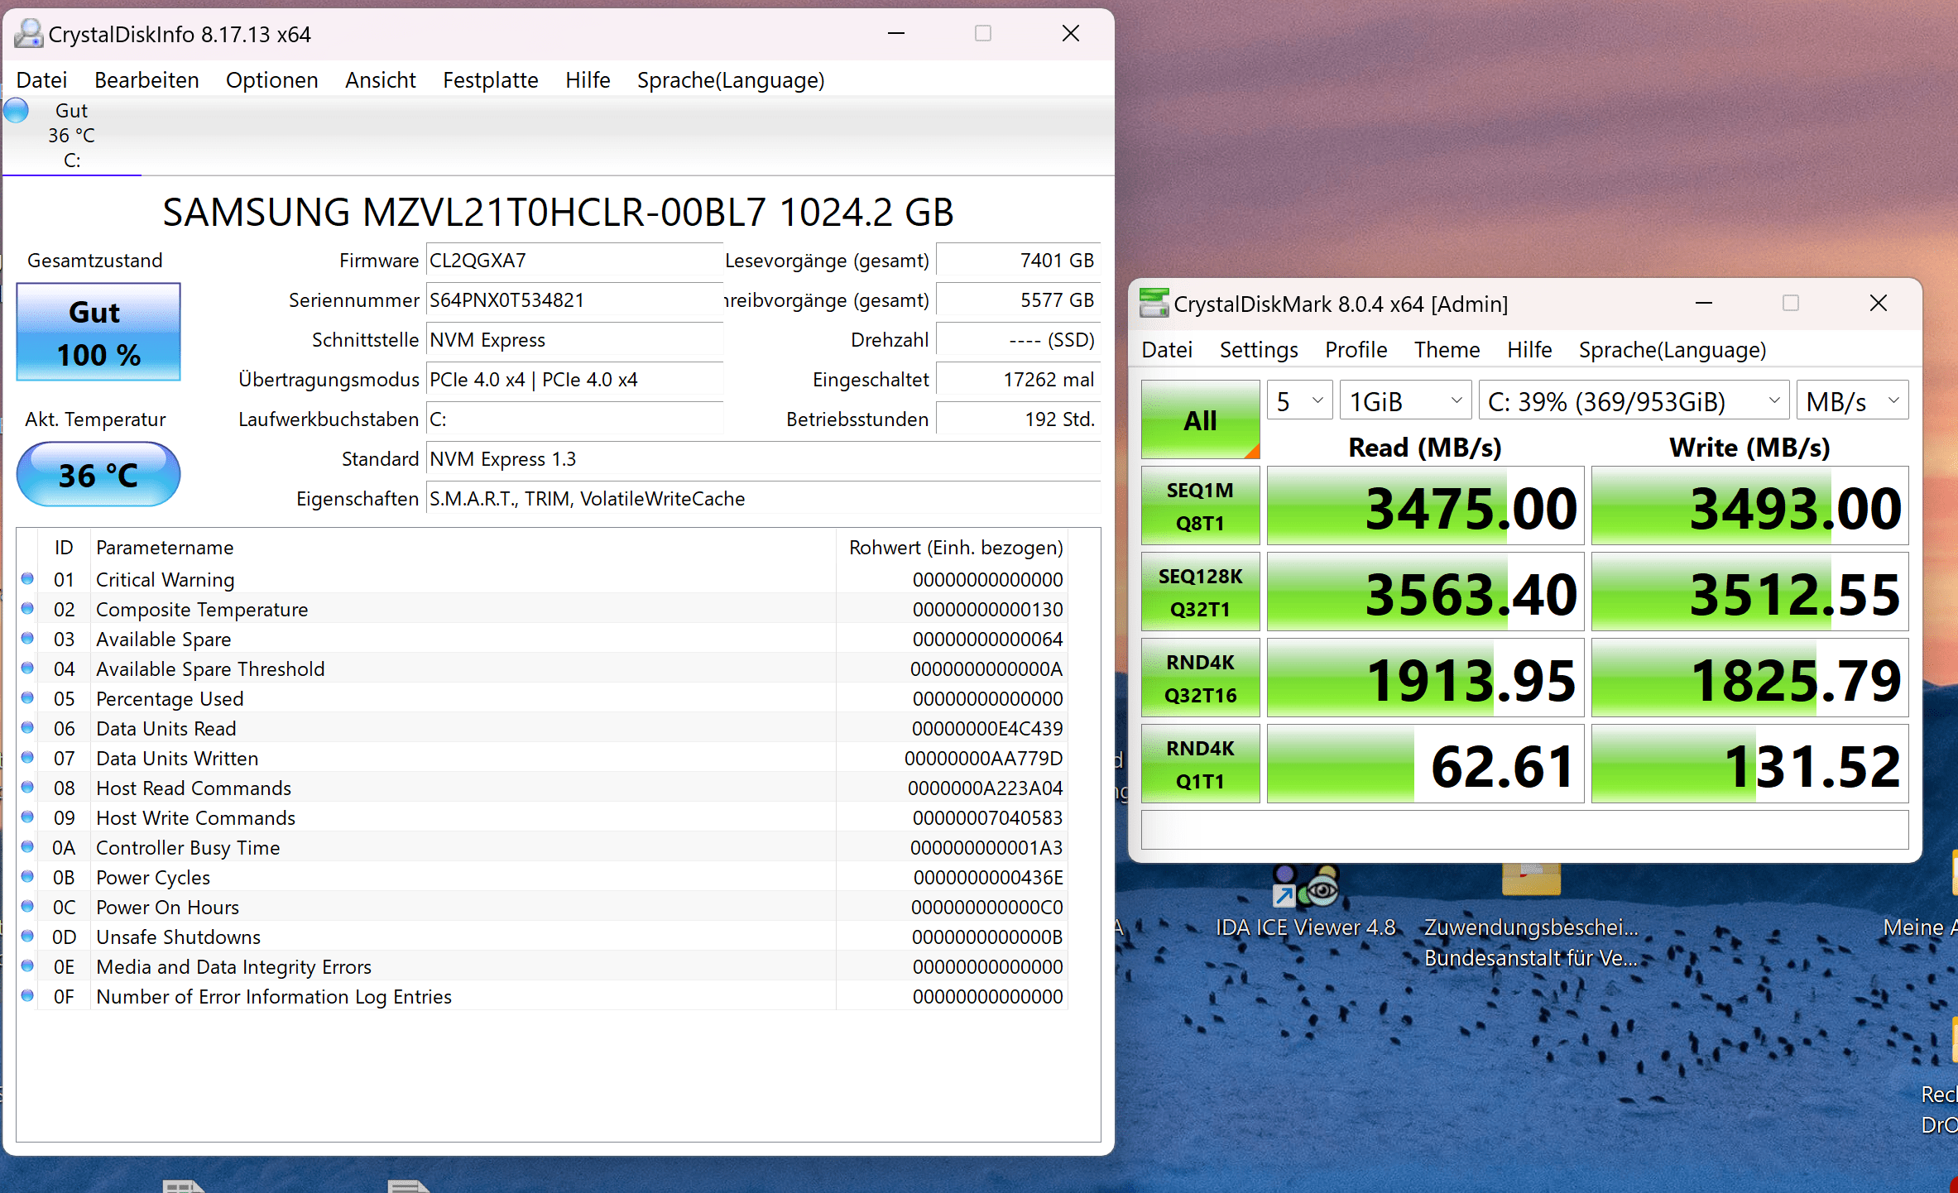Screen dimensions: 1958x1193
Task: Click status dot of Percentage Used row
Action: tap(27, 698)
